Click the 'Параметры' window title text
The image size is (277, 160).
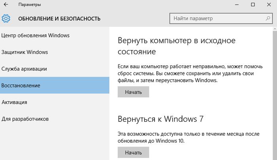(x=29, y=5)
